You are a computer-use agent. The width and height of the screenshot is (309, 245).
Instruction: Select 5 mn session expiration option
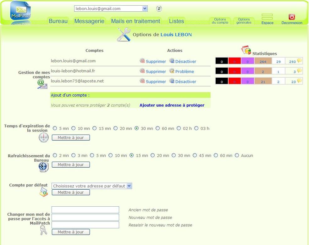point(55,128)
